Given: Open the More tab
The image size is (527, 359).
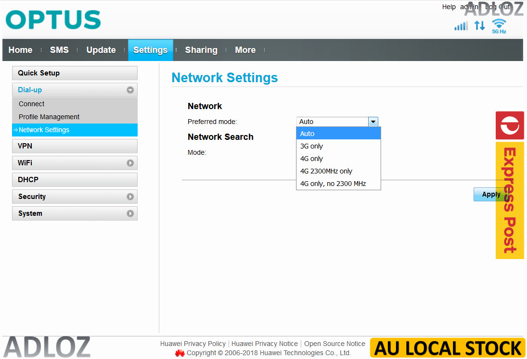Looking at the screenshot, I should tap(245, 50).
